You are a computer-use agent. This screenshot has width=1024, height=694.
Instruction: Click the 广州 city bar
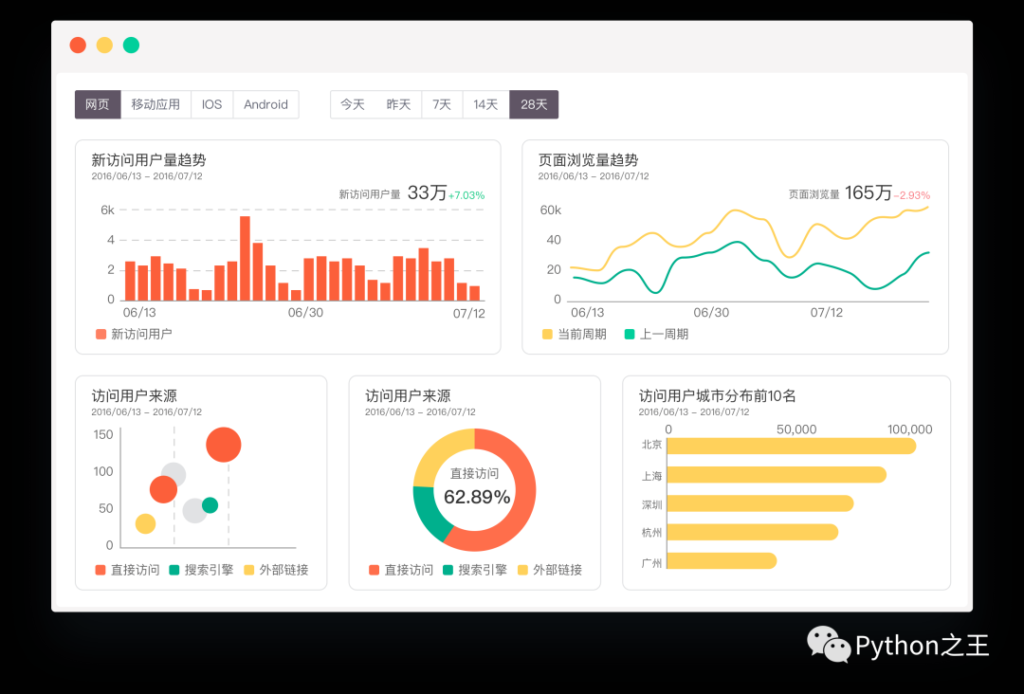(722, 561)
